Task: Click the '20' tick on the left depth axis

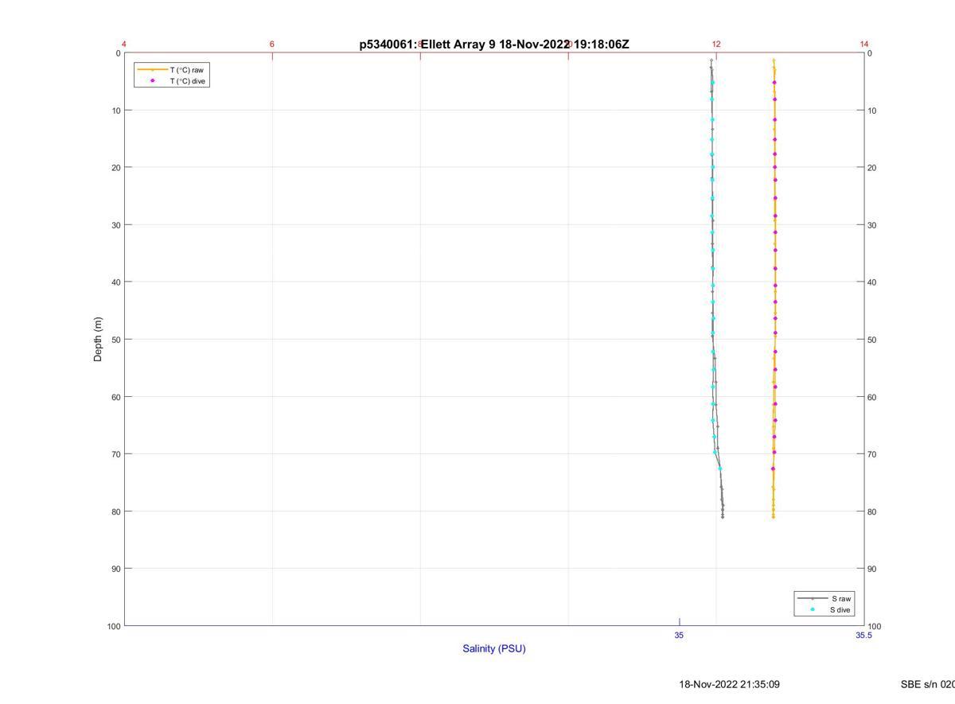Action: coord(115,168)
